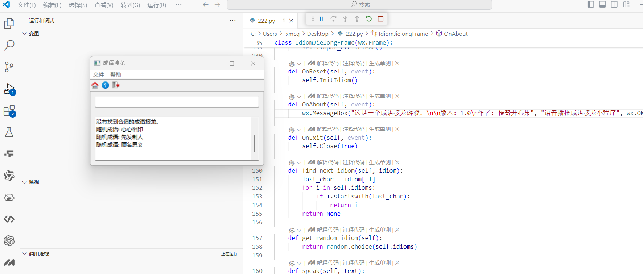Collapse the 监视 section
This screenshot has width=643, height=274.
click(x=25, y=182)
